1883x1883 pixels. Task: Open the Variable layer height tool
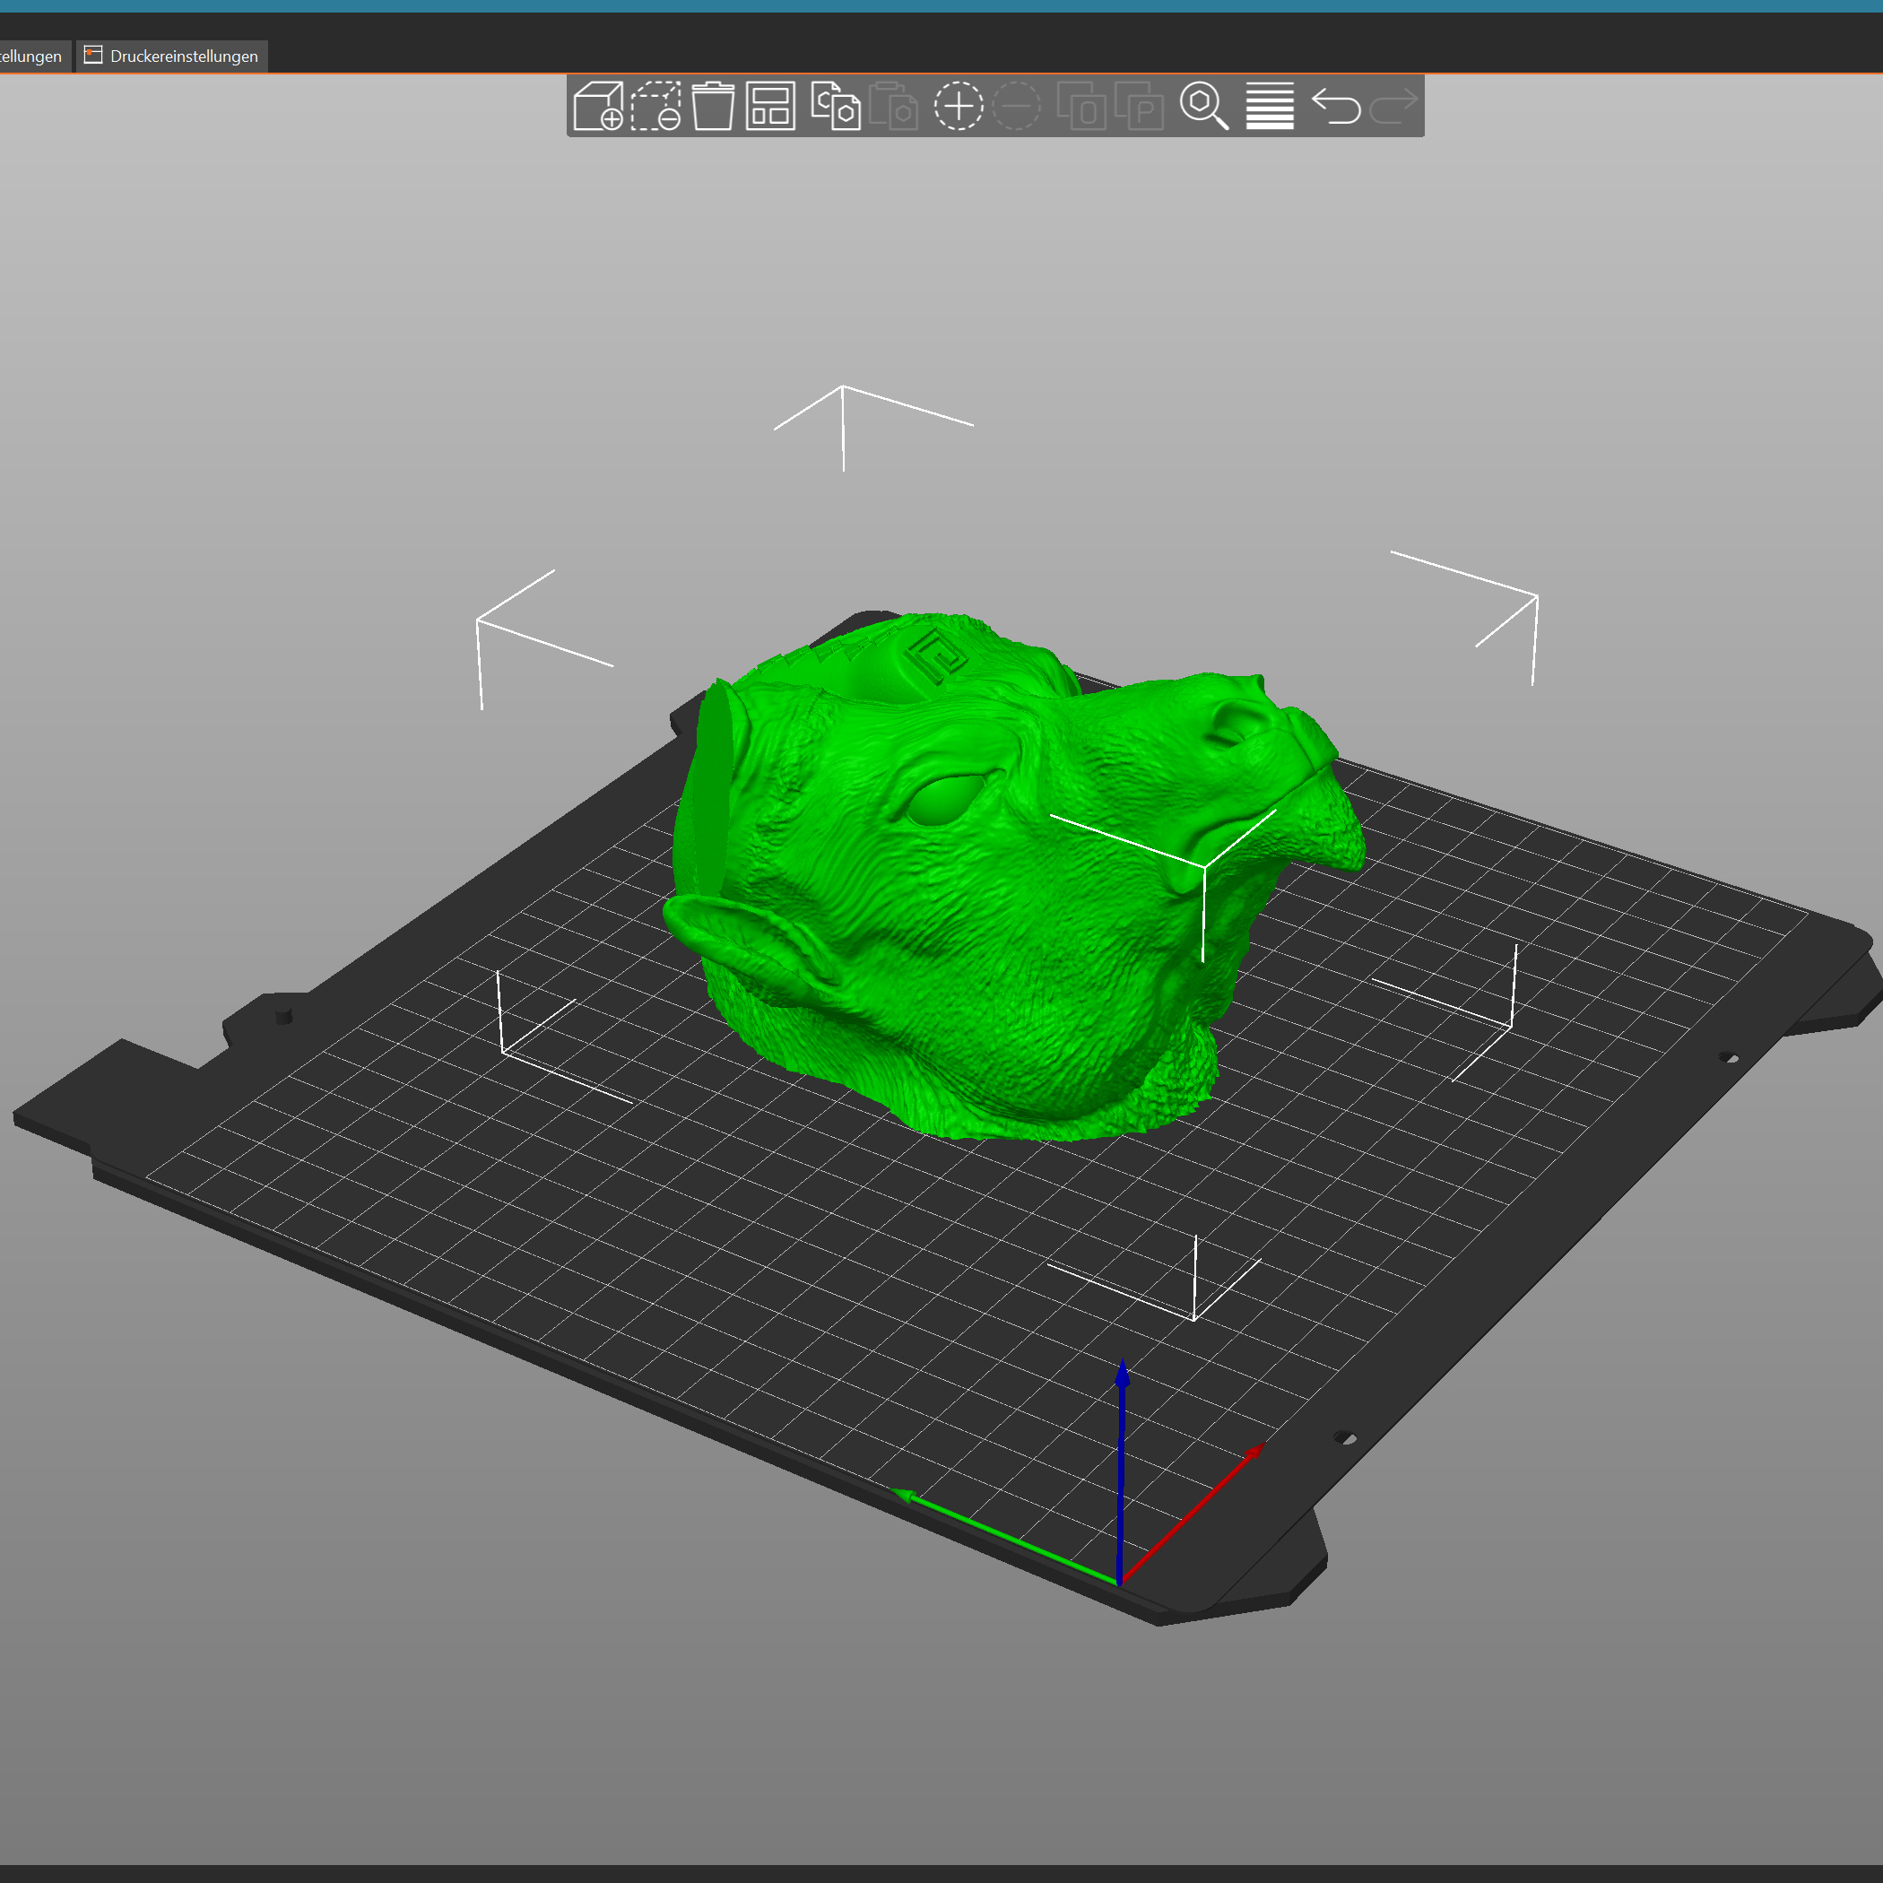click(1269, 106)
